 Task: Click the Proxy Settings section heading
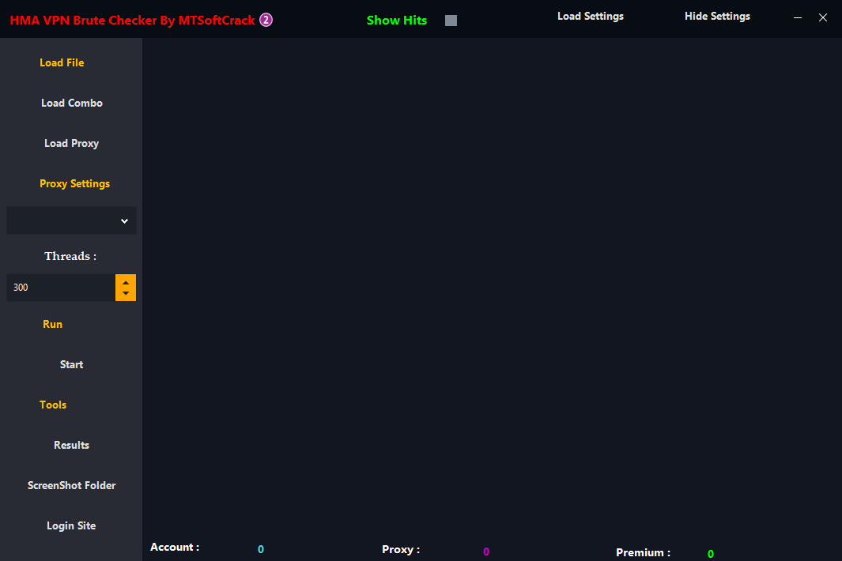tap(74, 183)
